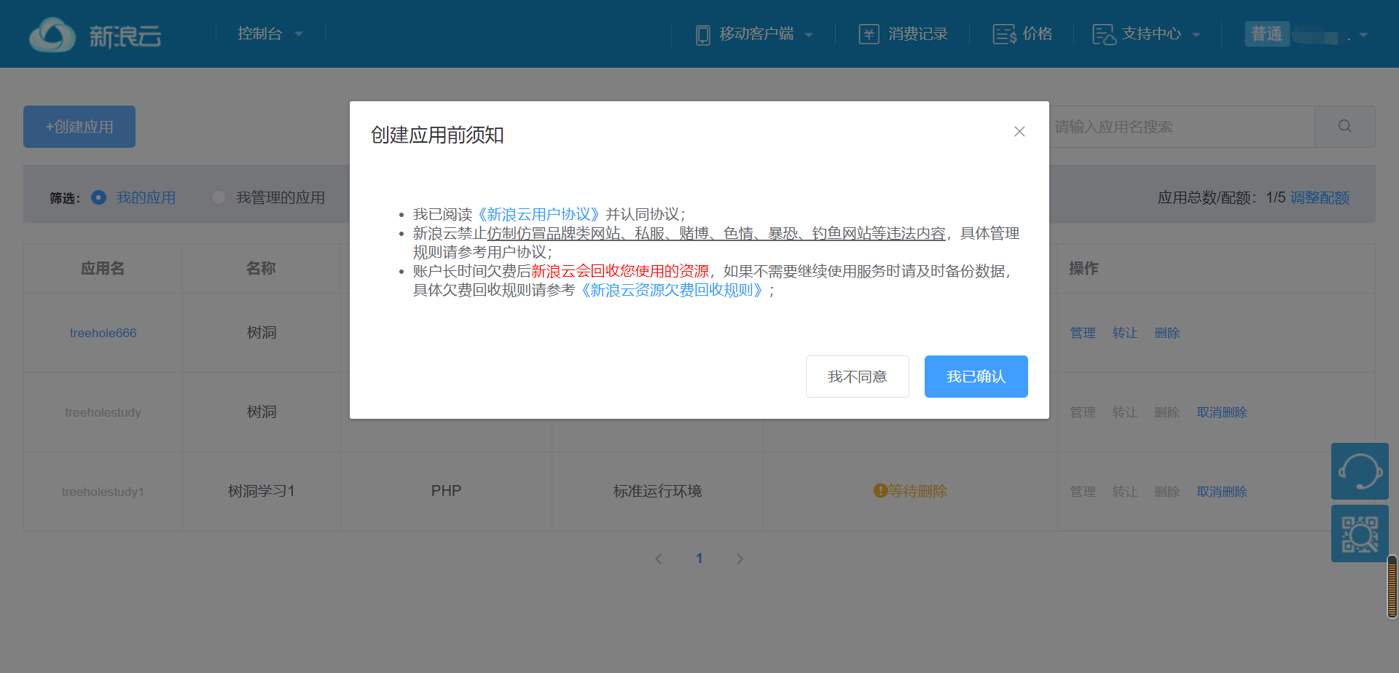Go to previous page arrow
The image size is (1399, 673).
coord(659,559)
